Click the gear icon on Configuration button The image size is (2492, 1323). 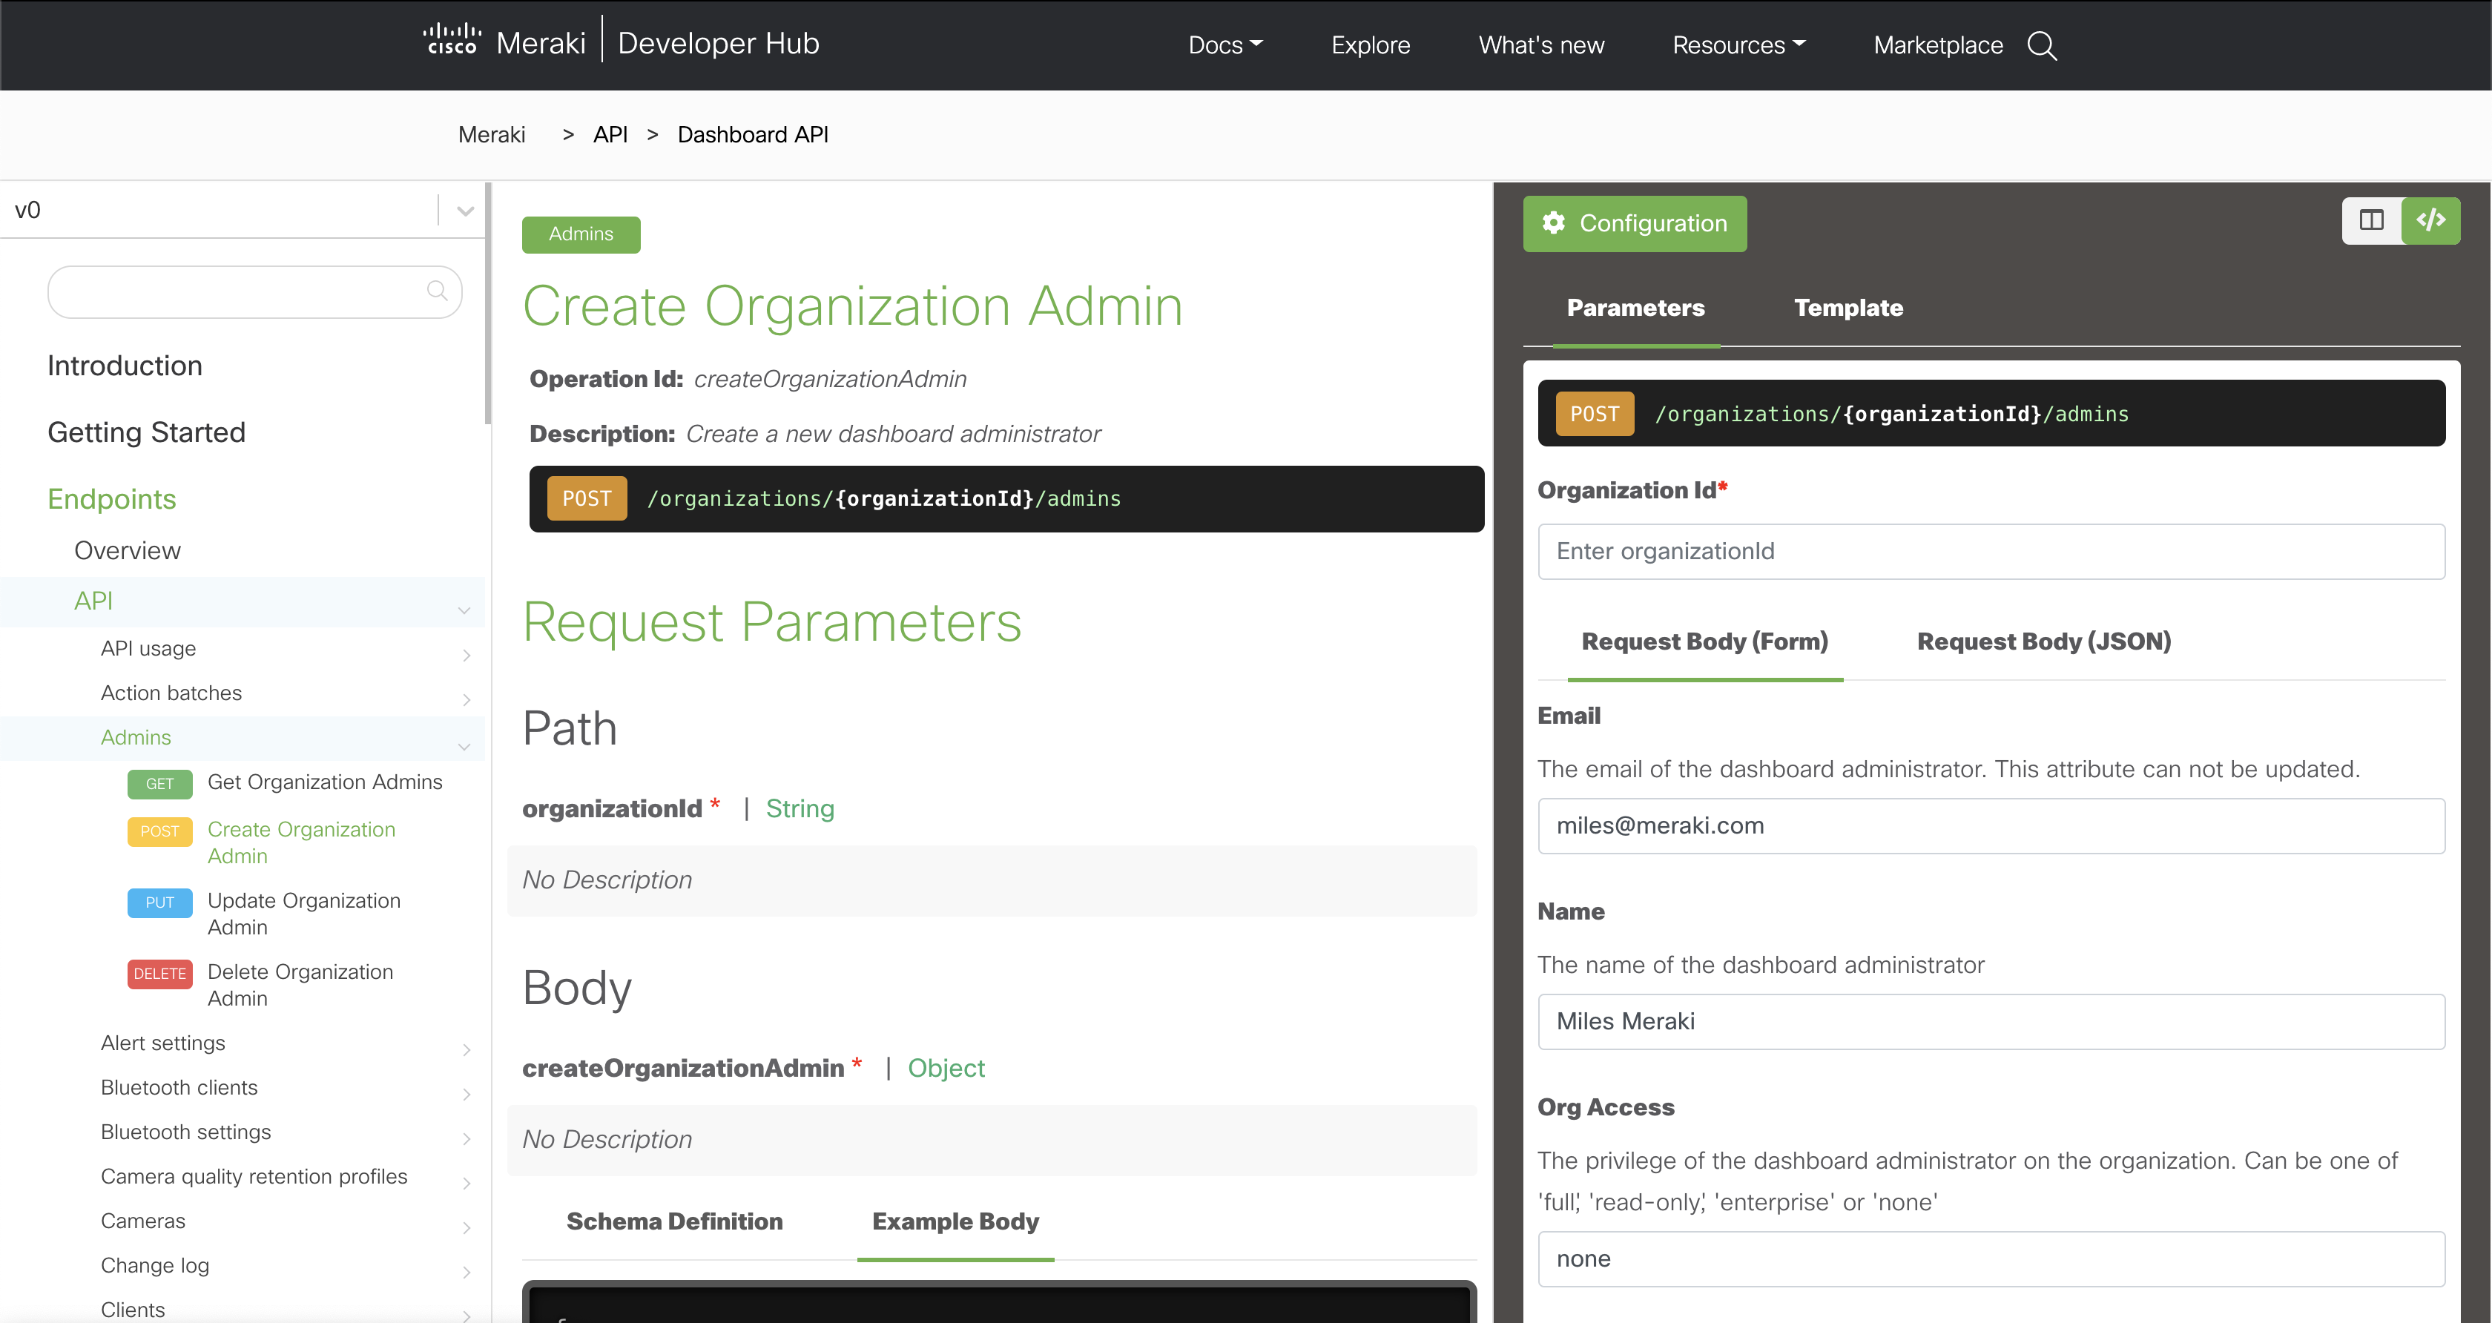[x=1554, y=223]
